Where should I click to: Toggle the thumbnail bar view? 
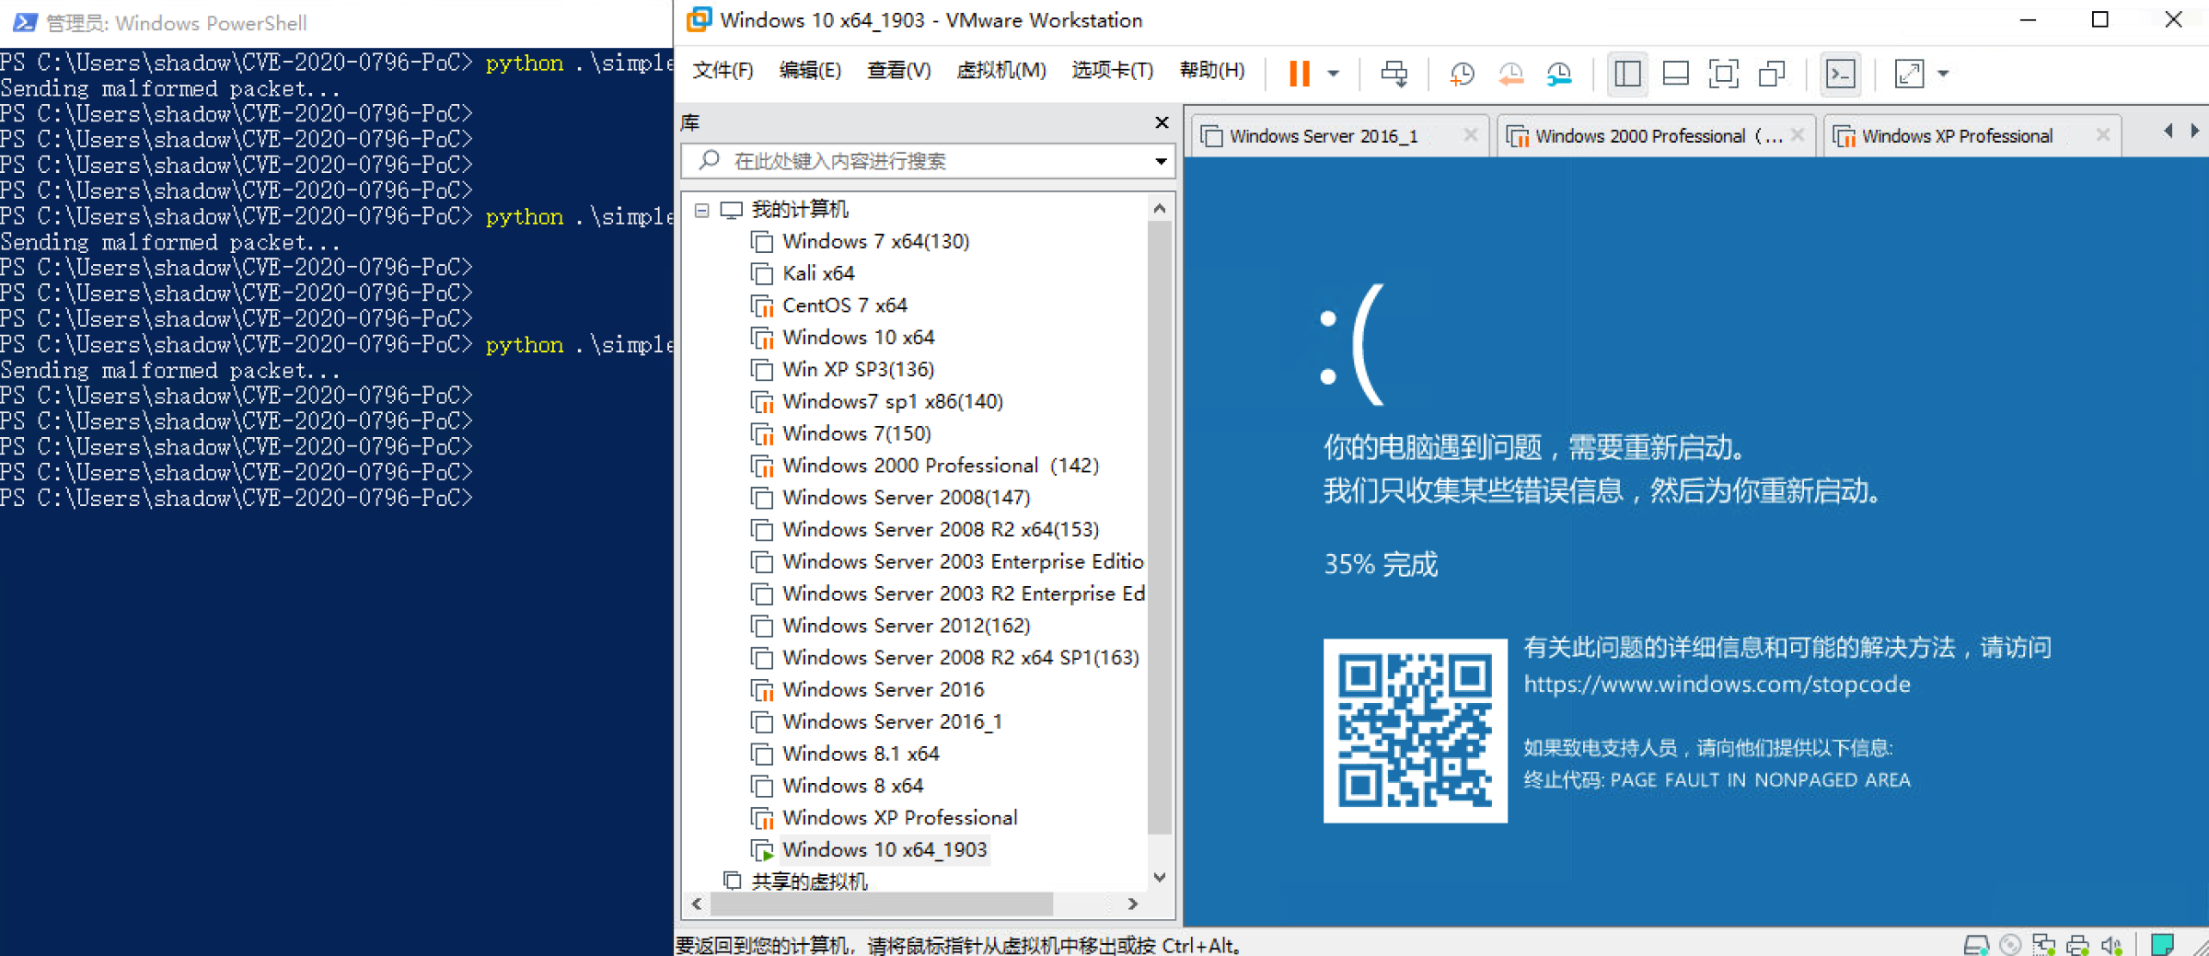pyautogui.click(x=1676, y=74)
